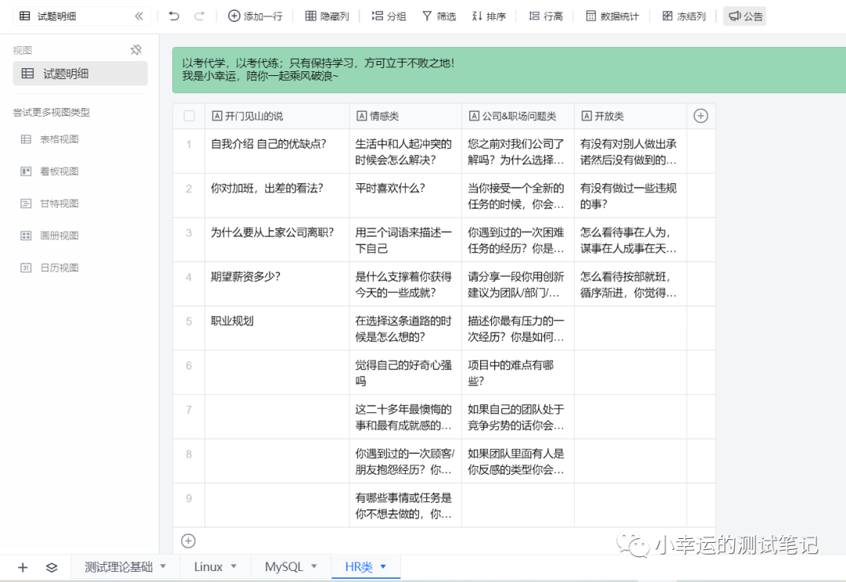
Task: Select cell 平时喜欢什么?
Action: 405,195
